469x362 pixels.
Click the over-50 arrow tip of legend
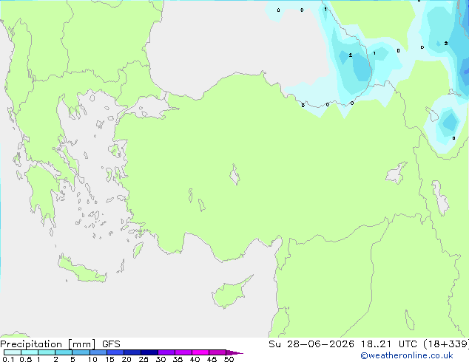[x=234, y=352]
